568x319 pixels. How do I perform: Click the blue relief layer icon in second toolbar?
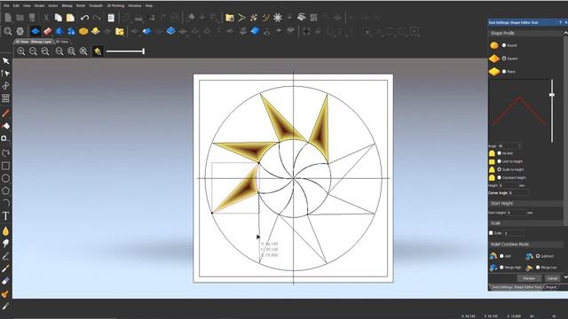point(35,32)
